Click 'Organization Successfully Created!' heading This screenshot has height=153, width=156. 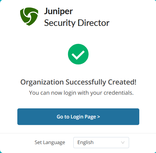78,82
